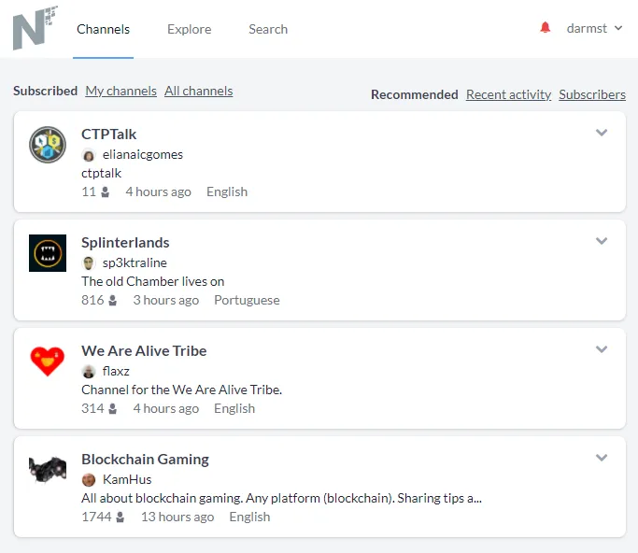Click sp3ktraline avatar icon
The width and height of the screenshot is (638, 553).
tap(89, 263)
